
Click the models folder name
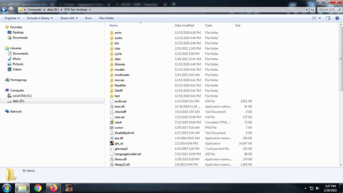[120, 70]
